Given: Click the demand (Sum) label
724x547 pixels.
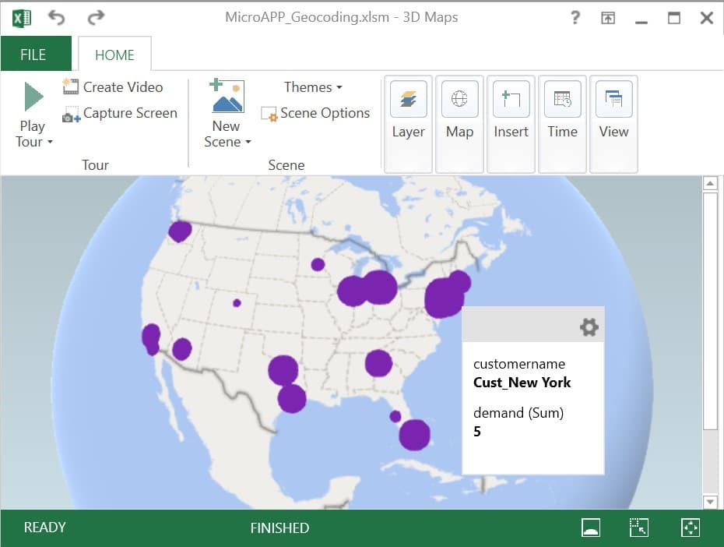Looking at the screenshot, I should 518,412.
